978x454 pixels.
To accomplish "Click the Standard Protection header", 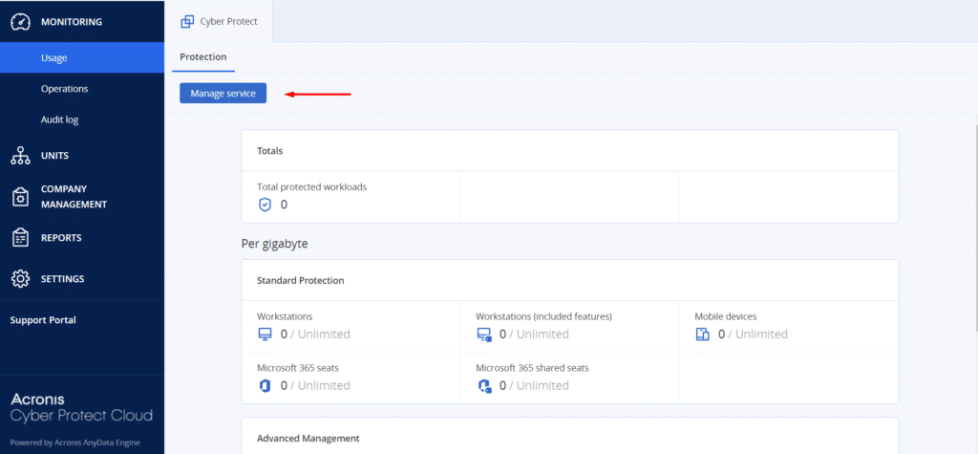I will click(x=569, y=280).
